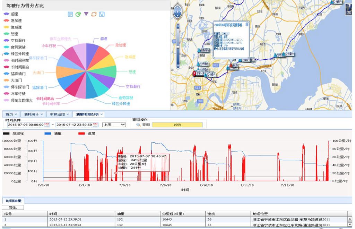Click the red P parking marker on map
This screenshot has height=229, width=355.
coord(194,74)
